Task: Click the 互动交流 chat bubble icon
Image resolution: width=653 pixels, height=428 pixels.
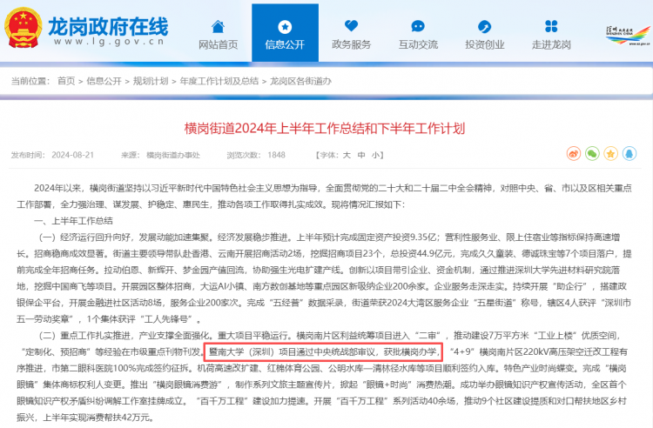Action: tap(418, 26)
